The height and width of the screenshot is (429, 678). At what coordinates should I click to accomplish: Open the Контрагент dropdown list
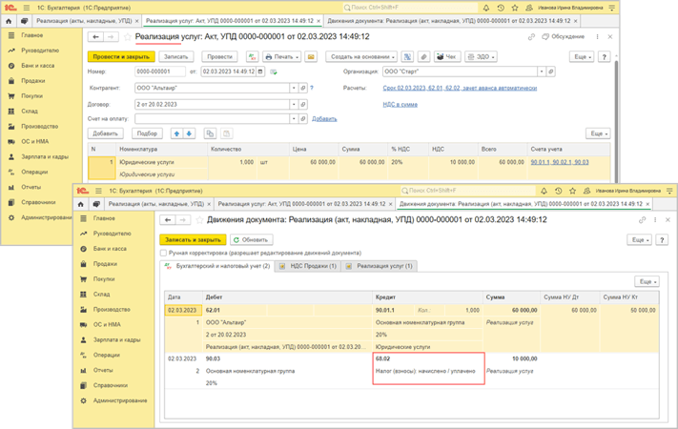pyautogui.click(x=294, y=88)
